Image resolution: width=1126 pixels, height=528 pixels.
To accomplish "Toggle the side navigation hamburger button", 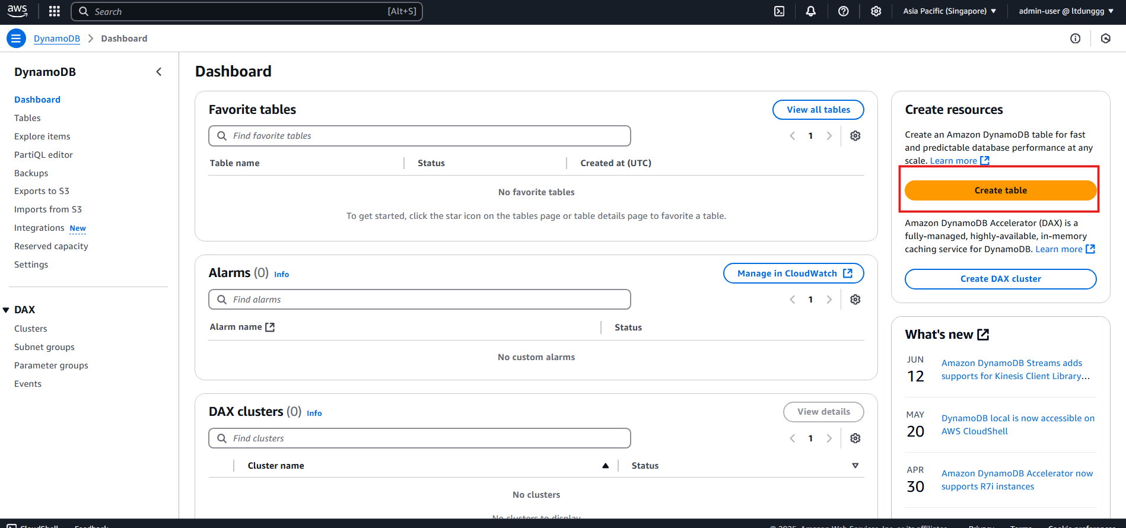I will (x=16, y=39).
